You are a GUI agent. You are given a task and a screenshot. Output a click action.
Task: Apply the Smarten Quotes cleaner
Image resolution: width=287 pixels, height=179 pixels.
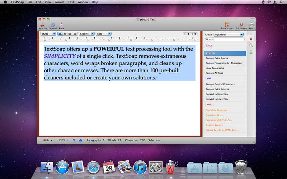(225, 125)
